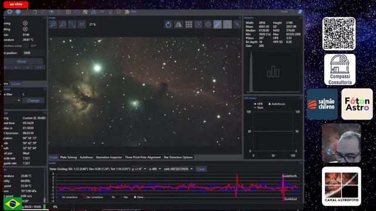Close the HFR History panel

(301, 98)
